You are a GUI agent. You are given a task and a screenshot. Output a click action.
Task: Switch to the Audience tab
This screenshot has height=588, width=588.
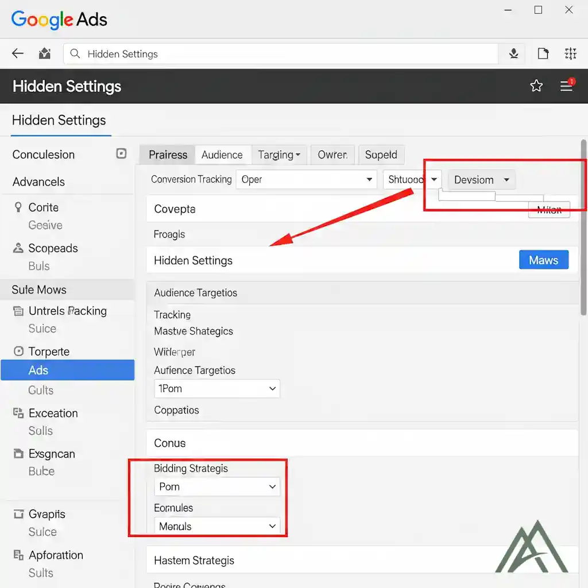222,154
